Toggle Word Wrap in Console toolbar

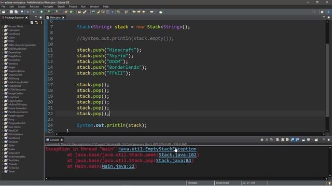[x=287, y=139]
